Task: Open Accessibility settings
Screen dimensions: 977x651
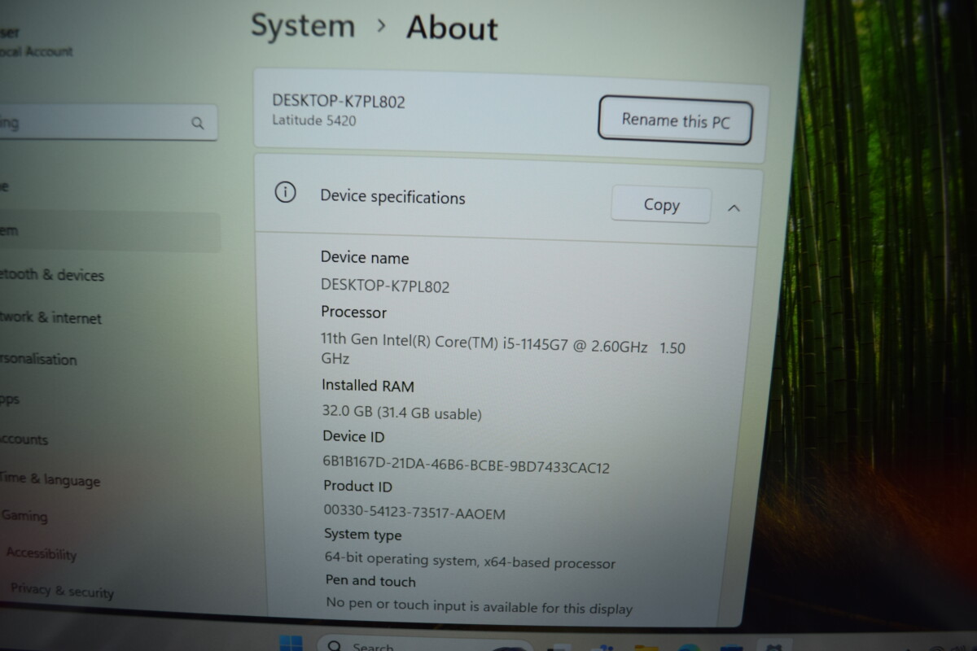Action: [41, 553]
